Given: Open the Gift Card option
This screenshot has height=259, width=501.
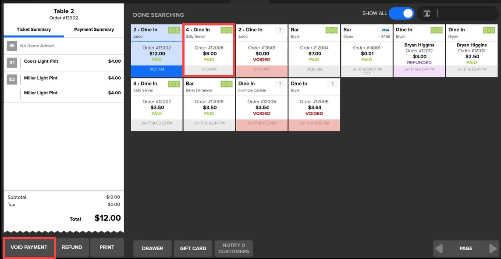Looking at the screenshot, I should click(193, 248).
